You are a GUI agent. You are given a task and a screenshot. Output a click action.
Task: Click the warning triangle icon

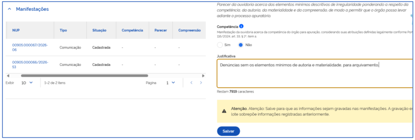click(224, 111)
